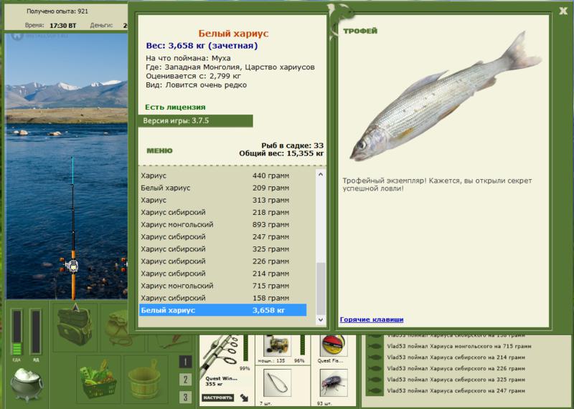Open the МЕНЮ button
The image size is (574, 409).
pyautogui.click(x=159, y=150)
